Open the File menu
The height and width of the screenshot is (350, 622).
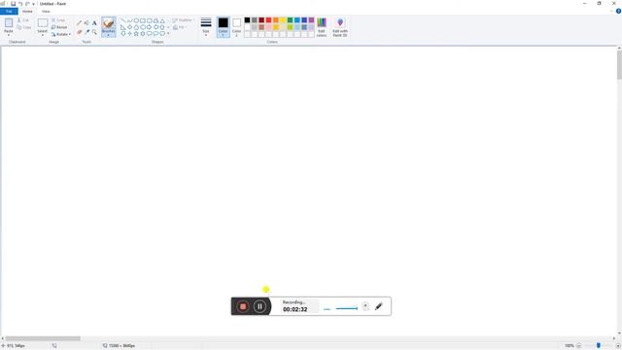pos(9,11)
